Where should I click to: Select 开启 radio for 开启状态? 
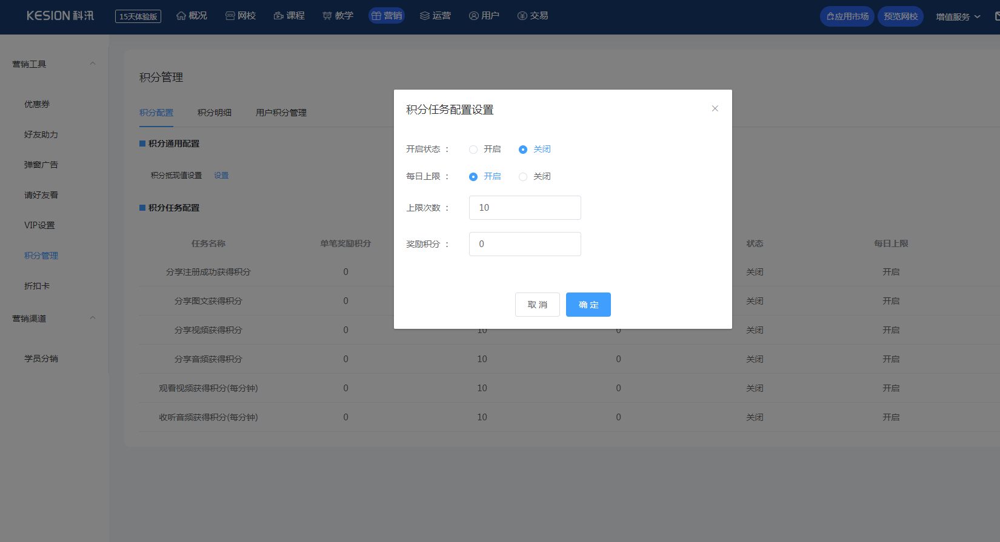click(473, 150)
